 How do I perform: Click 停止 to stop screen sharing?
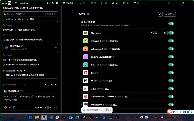tap(108, 110)
